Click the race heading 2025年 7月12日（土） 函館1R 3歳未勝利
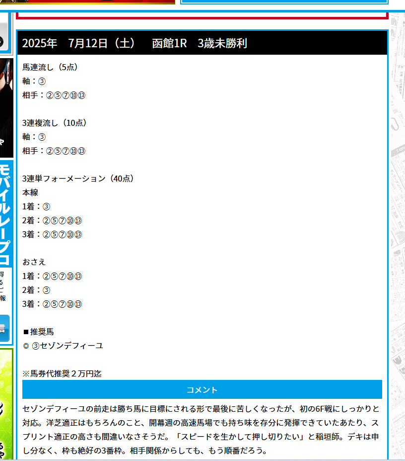The height and width of the screenshot is (461, 405). point(135,43)
